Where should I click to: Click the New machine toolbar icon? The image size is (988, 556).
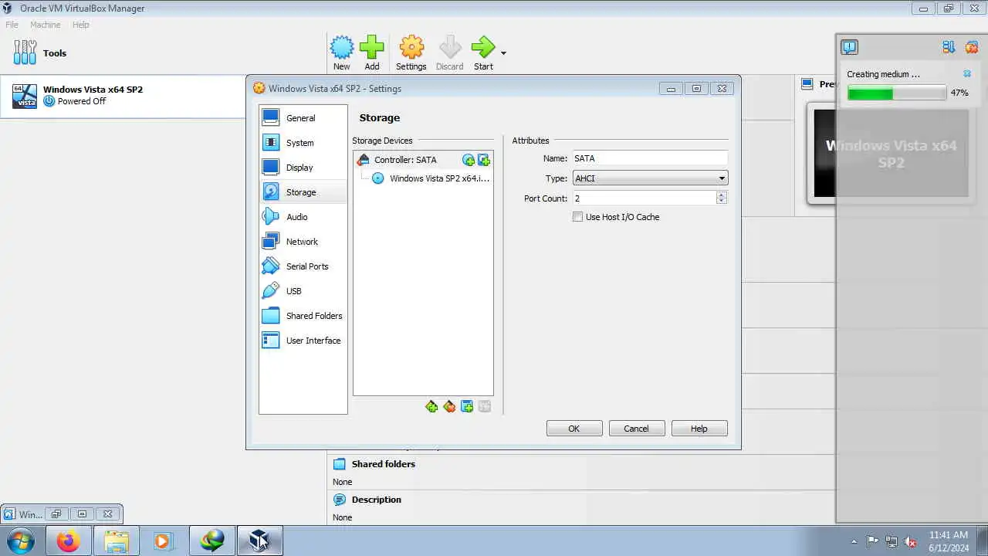click(342, 48)
